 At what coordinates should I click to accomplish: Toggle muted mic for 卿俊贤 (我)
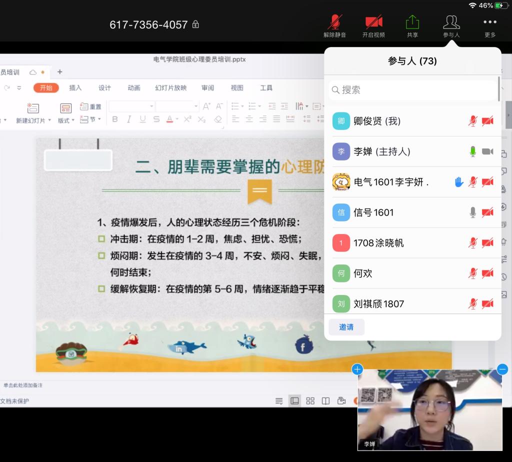pos(472,121)
